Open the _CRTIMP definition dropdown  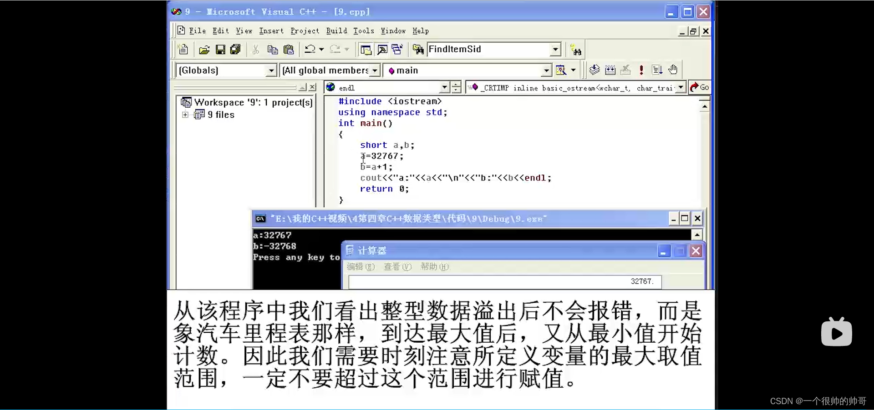tap(681, 87)
